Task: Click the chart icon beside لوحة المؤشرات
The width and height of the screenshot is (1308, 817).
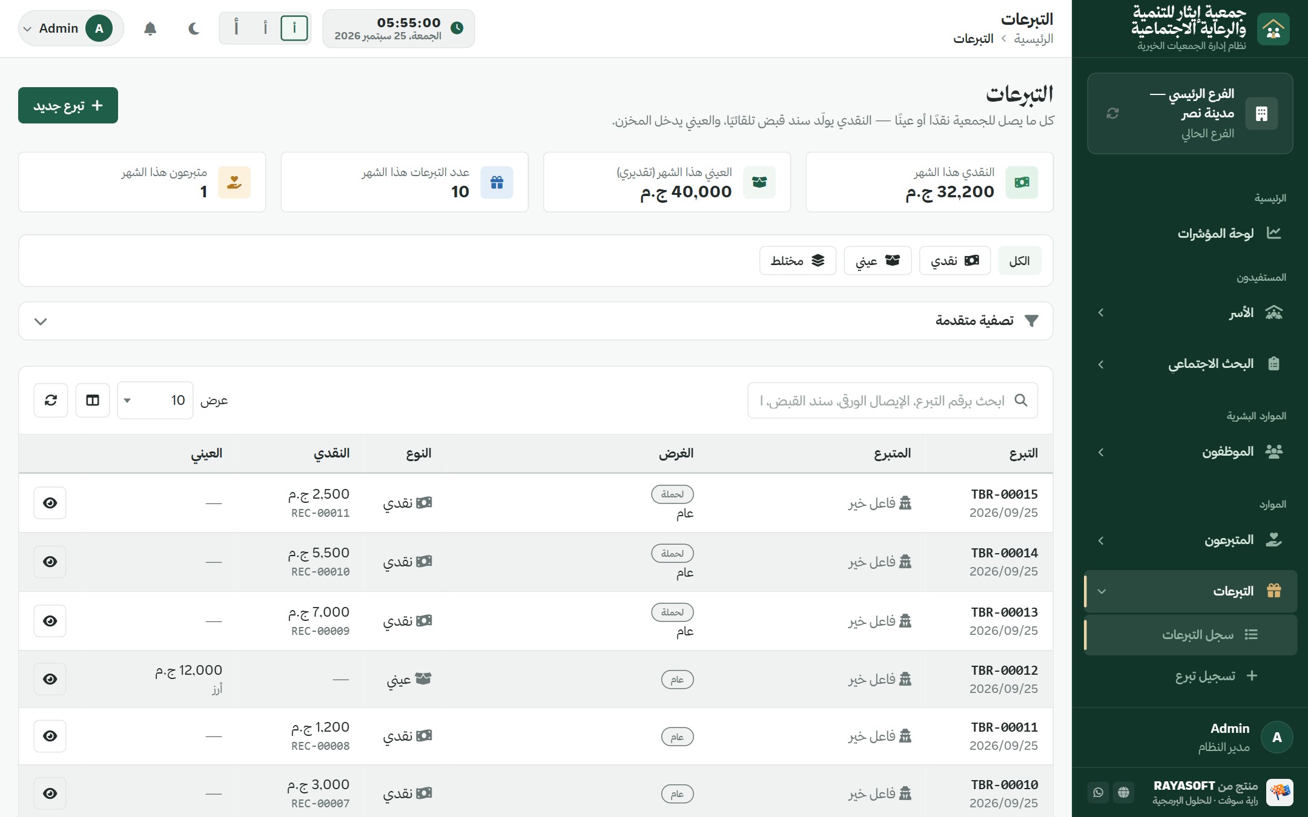Action: click(x=1273, y=233)
